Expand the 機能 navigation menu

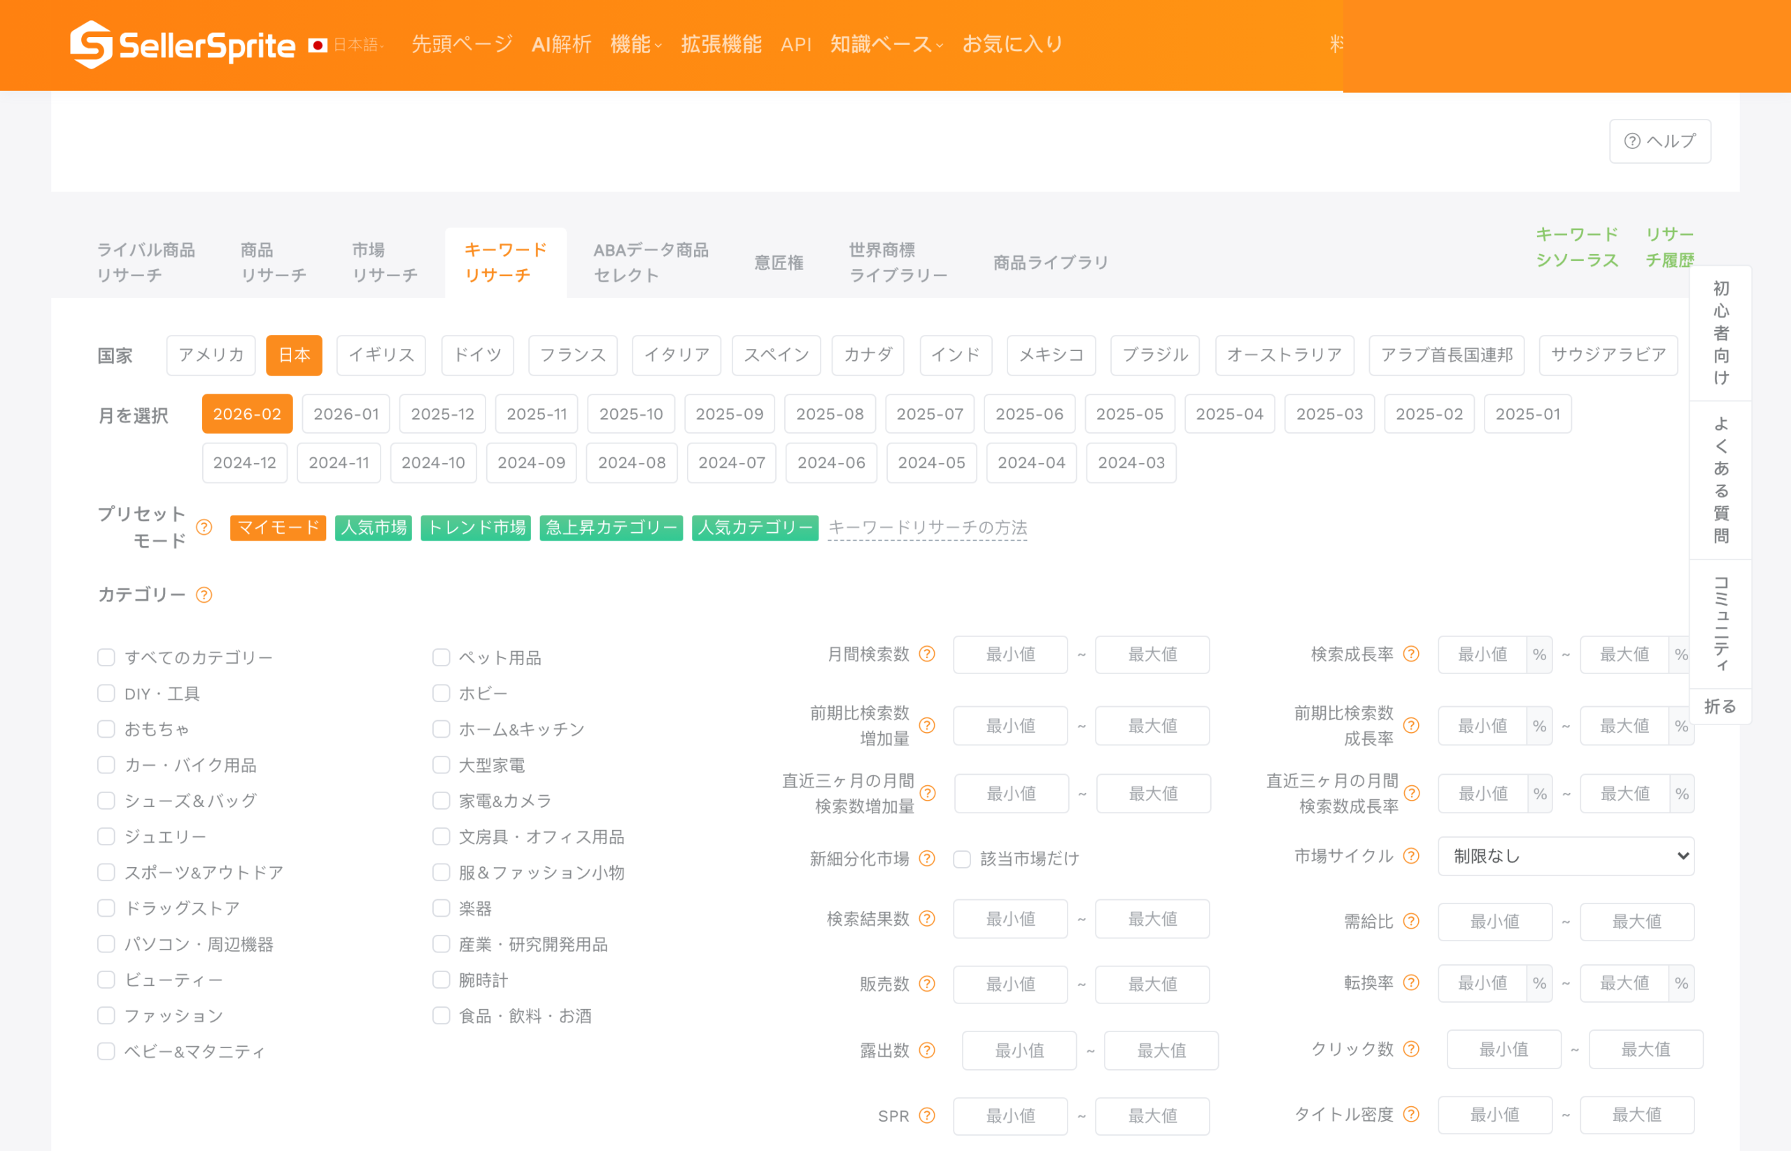point(637,44)
